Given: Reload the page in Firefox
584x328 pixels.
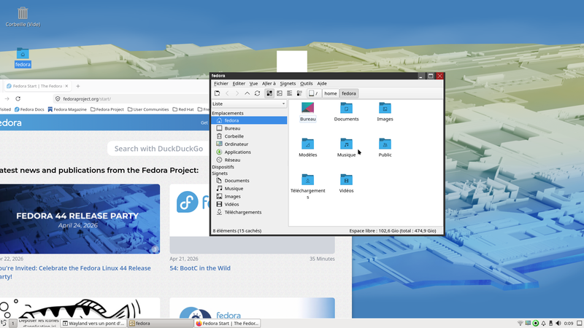Looking at the screenshot, I should (x=18, y=98).
